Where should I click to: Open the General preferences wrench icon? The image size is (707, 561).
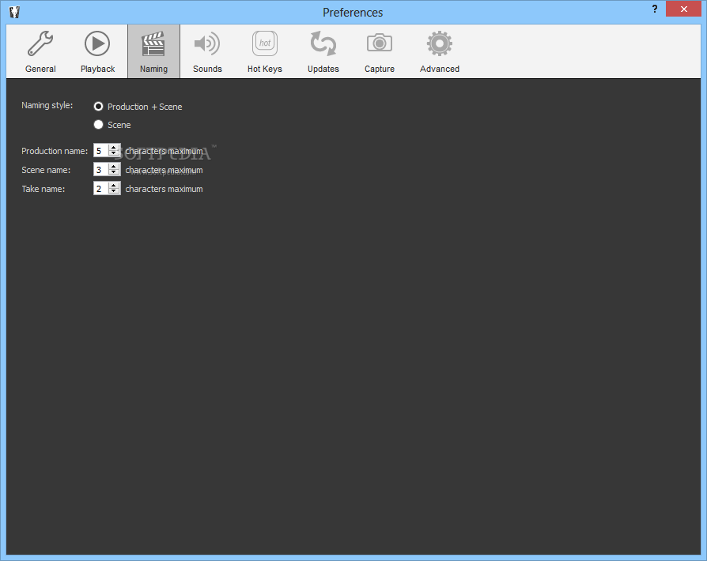click(x=40, y=43)
